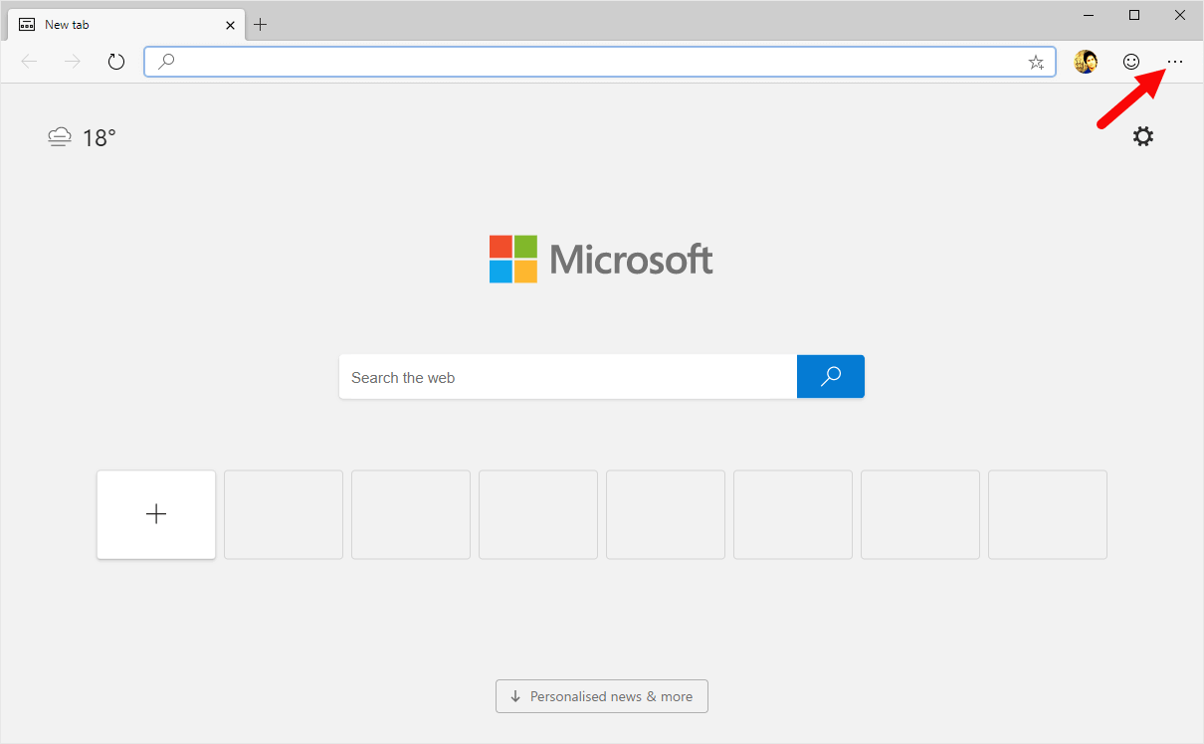Expand Personalised news & more
1204x744 pixels.
coord(602,696)
